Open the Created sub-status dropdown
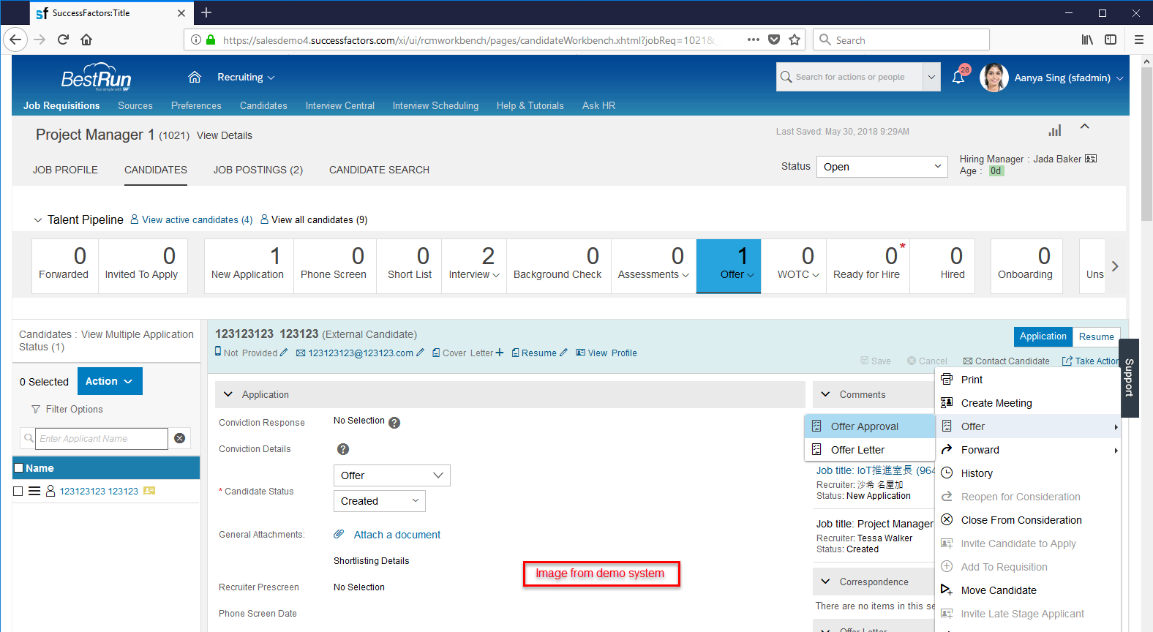This screenshot has width=1153, height=632. (x=380, y=501)
